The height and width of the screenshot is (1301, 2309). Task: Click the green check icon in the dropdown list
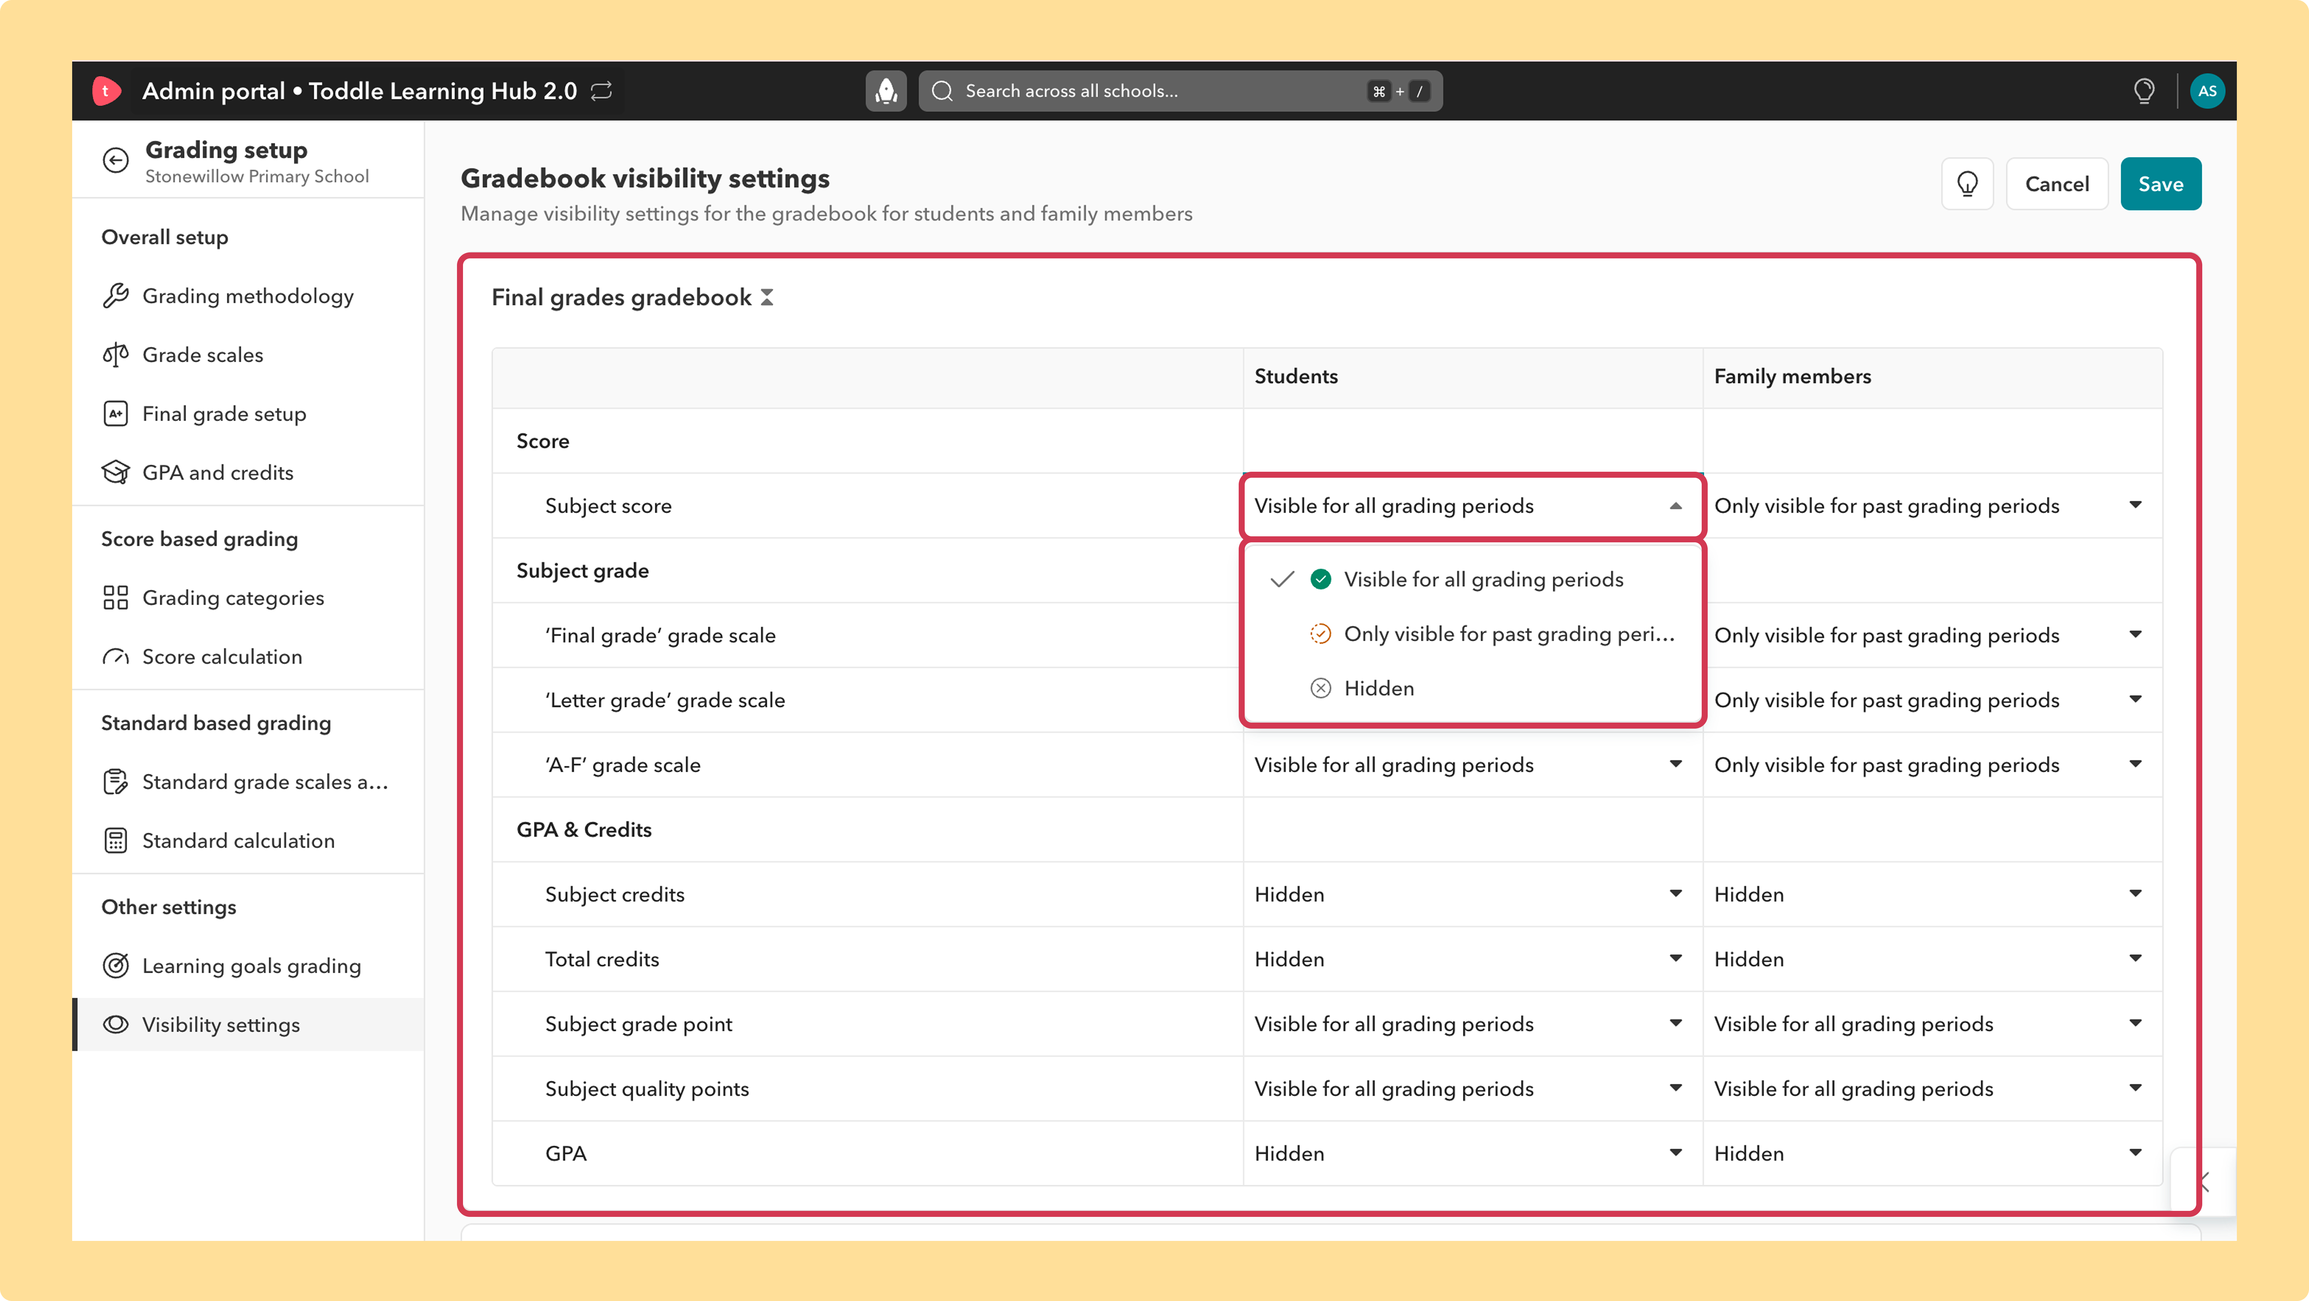click(x=1320, y=580)
